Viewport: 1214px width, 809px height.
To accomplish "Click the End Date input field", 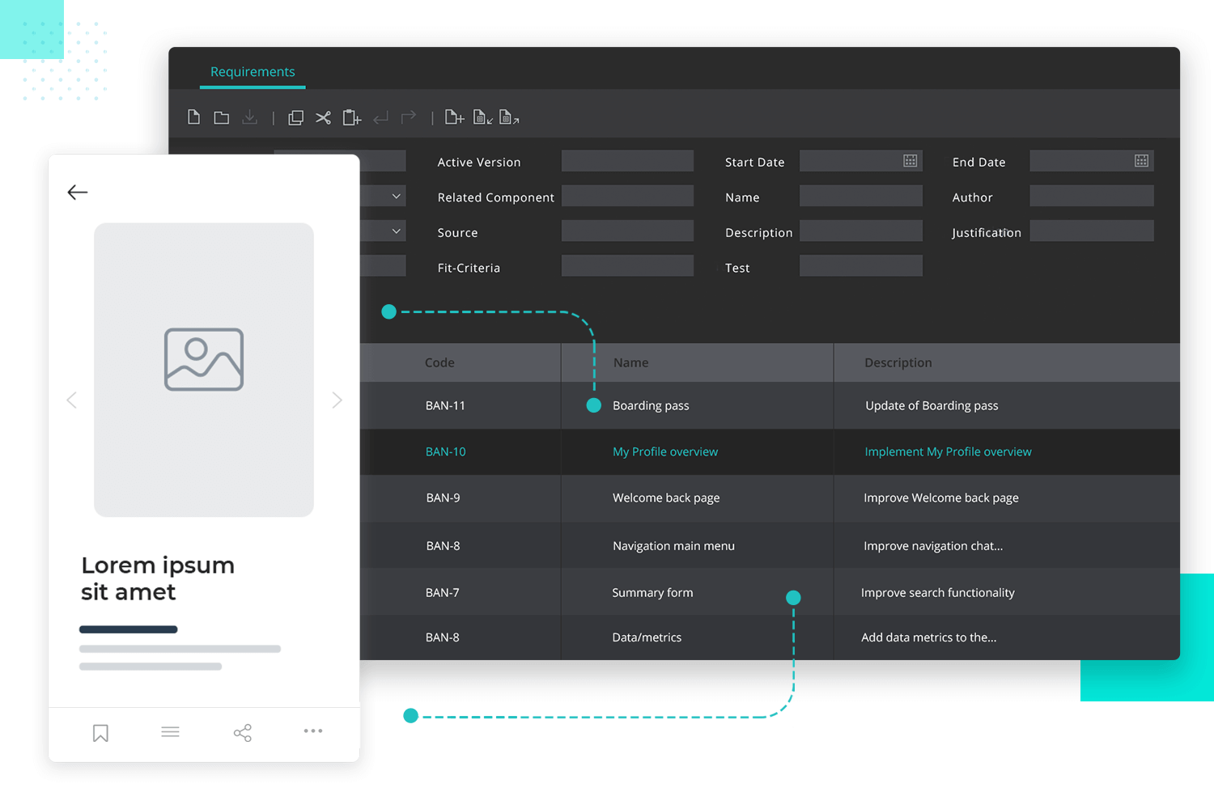I will (x=1092, y=161).
